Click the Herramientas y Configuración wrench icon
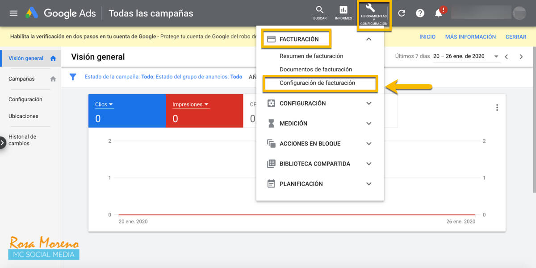 [373, 12]
